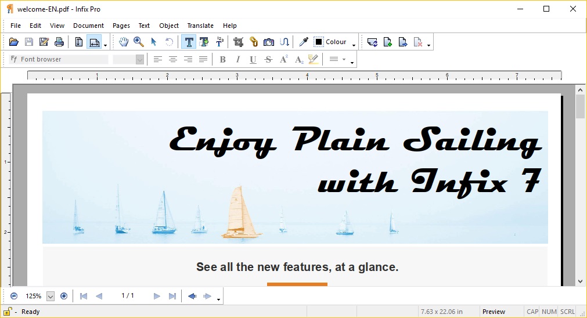Select the Link chain tool icon
This screenshot has width=587, height=318.
pos(254,42)
